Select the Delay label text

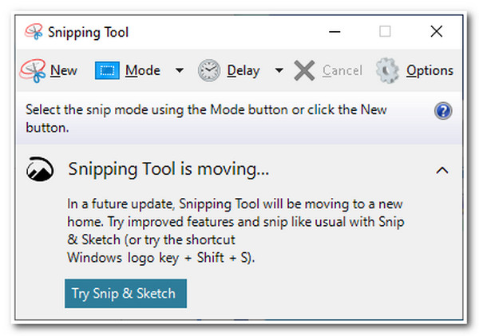pyautogui.click(x=243, y=71)
